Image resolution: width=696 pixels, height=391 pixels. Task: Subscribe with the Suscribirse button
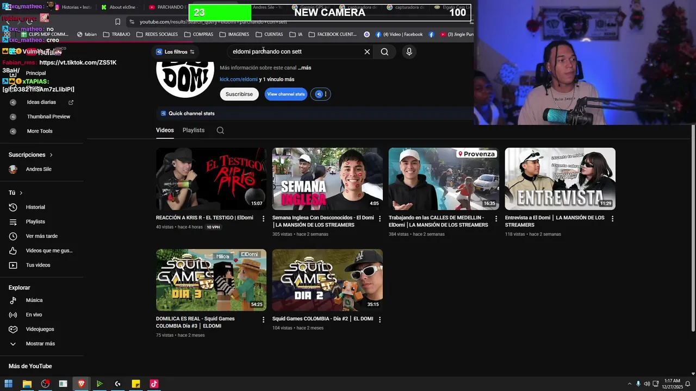click(x=239, y=94)
